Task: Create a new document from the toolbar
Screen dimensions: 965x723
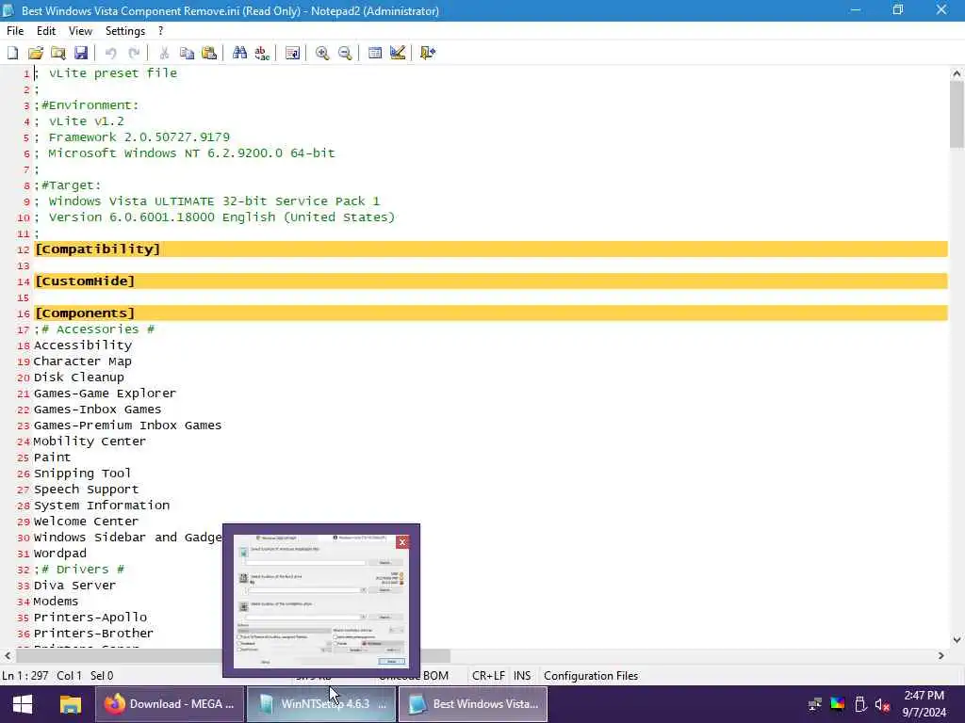Action: tap(13, 53)
